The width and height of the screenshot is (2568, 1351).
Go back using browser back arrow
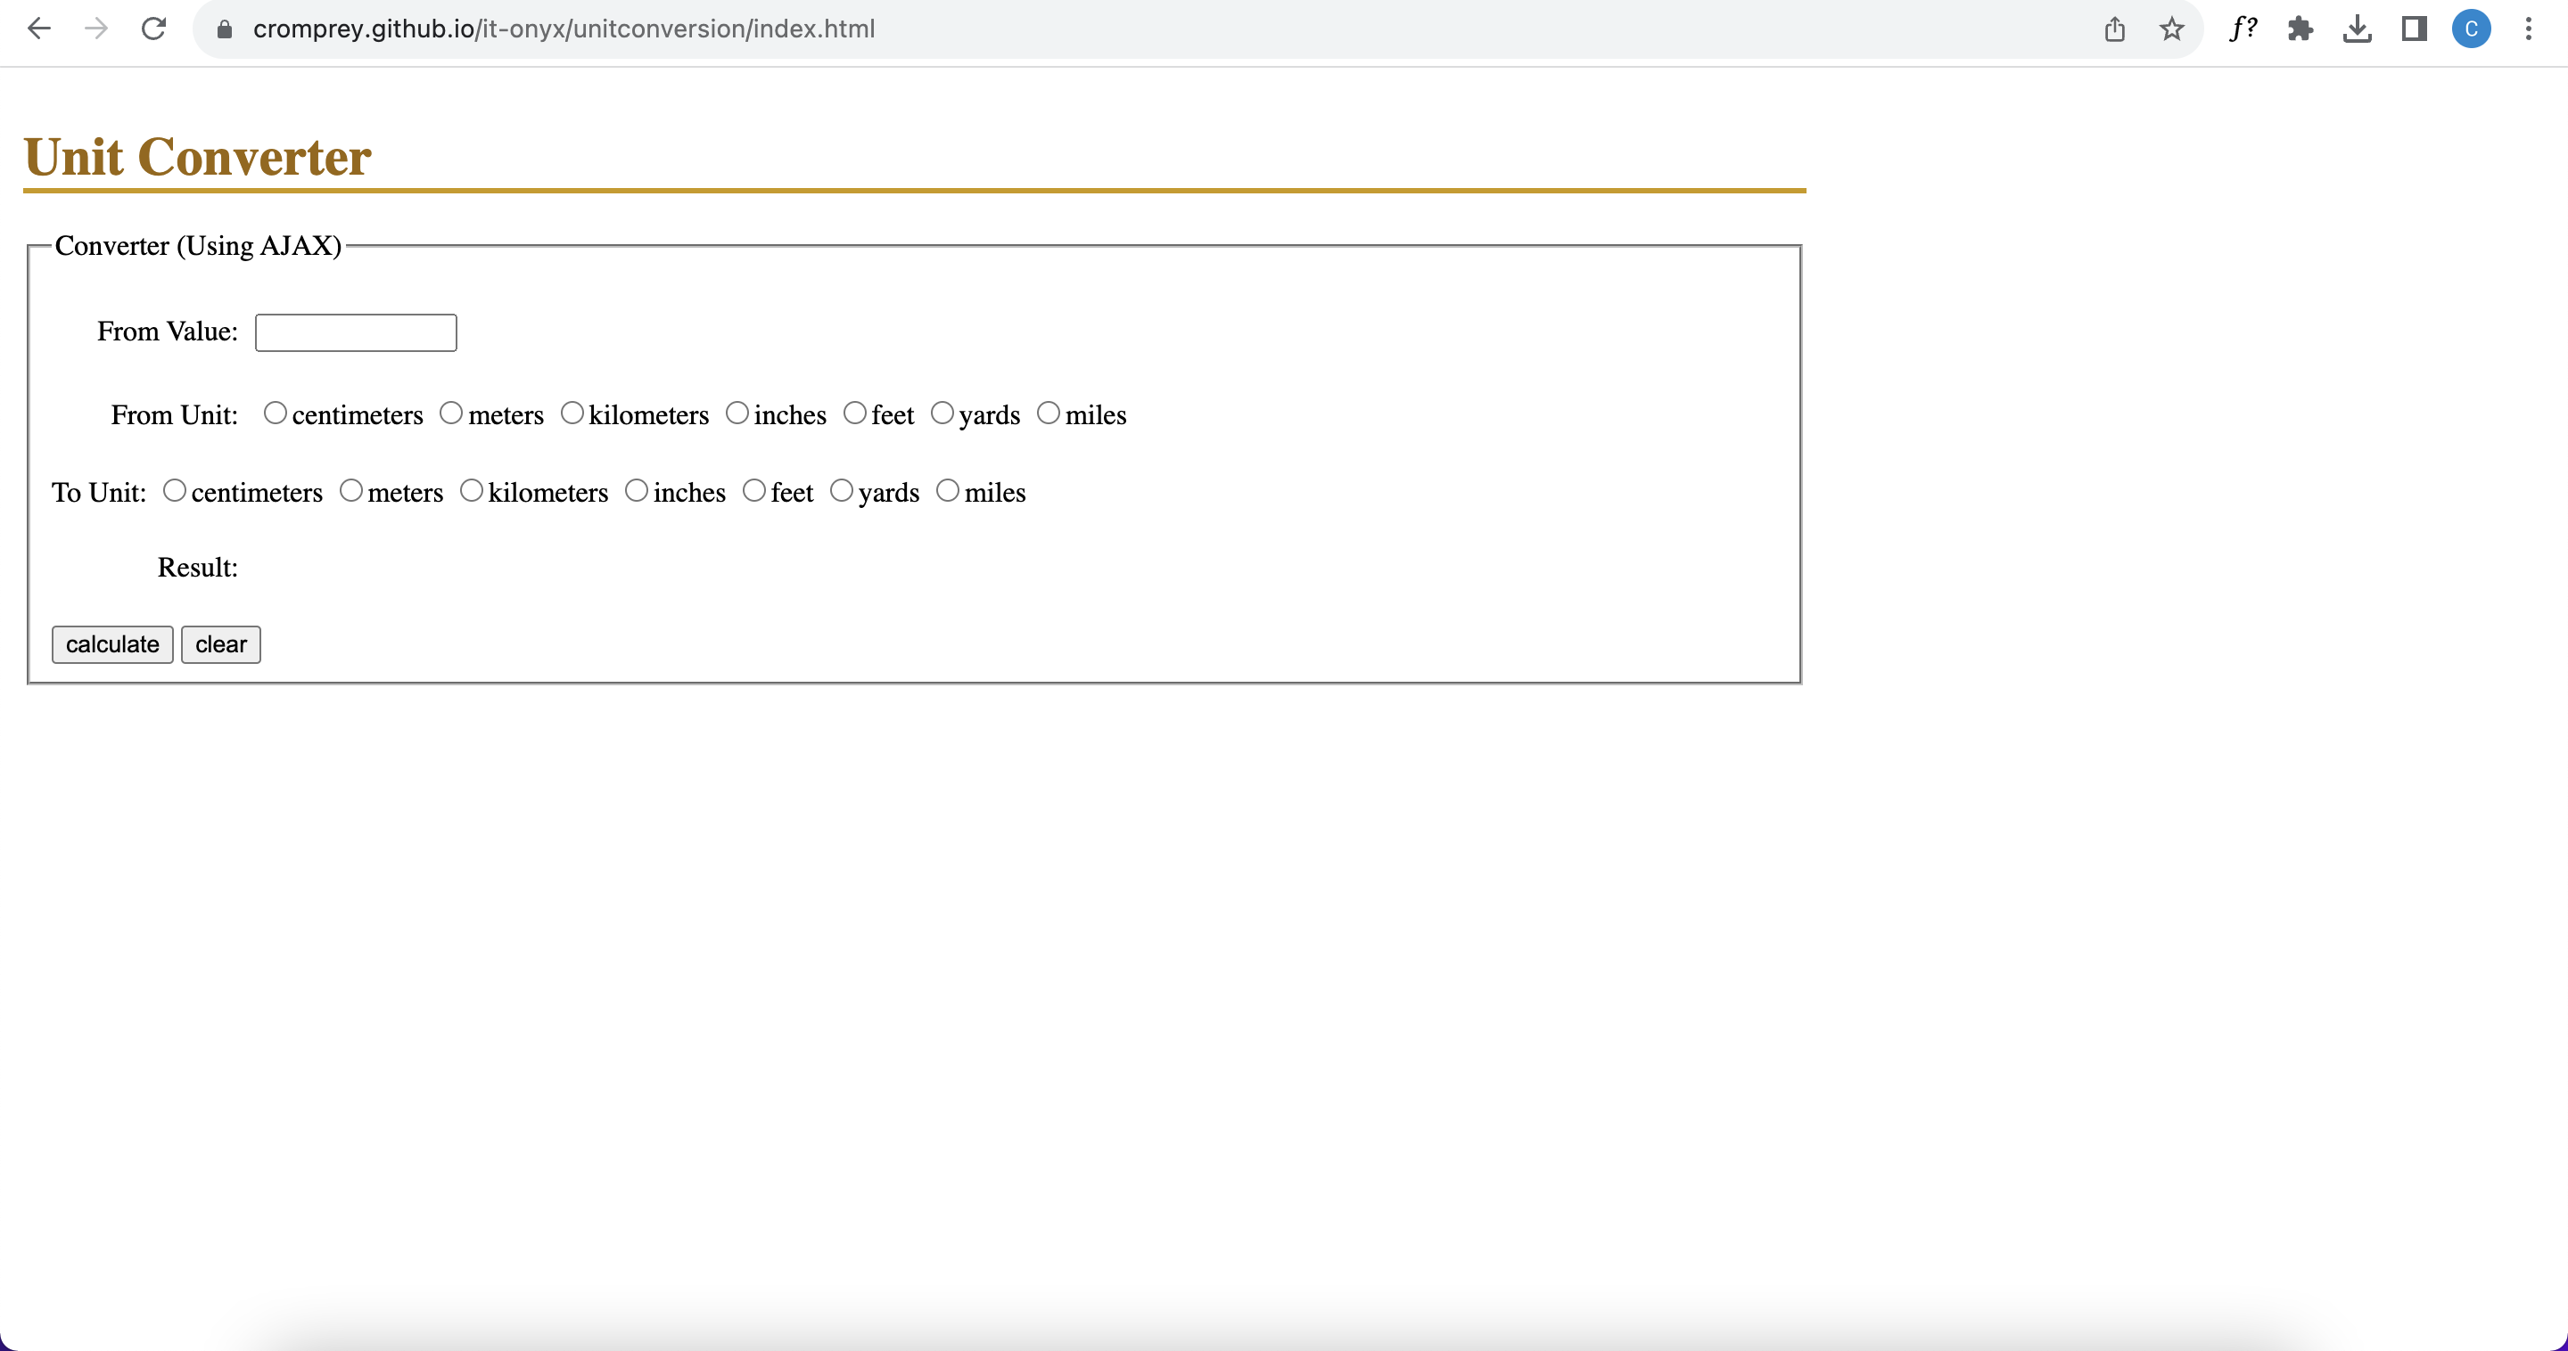39,29
